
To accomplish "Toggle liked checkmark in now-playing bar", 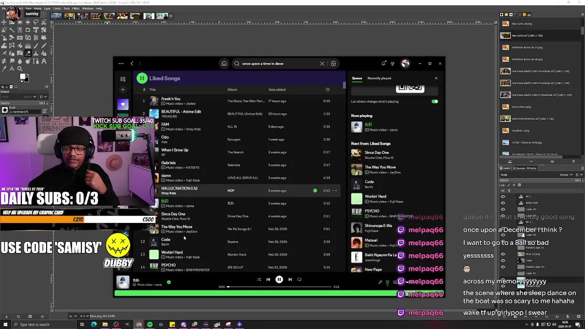I will pos(169,282).
